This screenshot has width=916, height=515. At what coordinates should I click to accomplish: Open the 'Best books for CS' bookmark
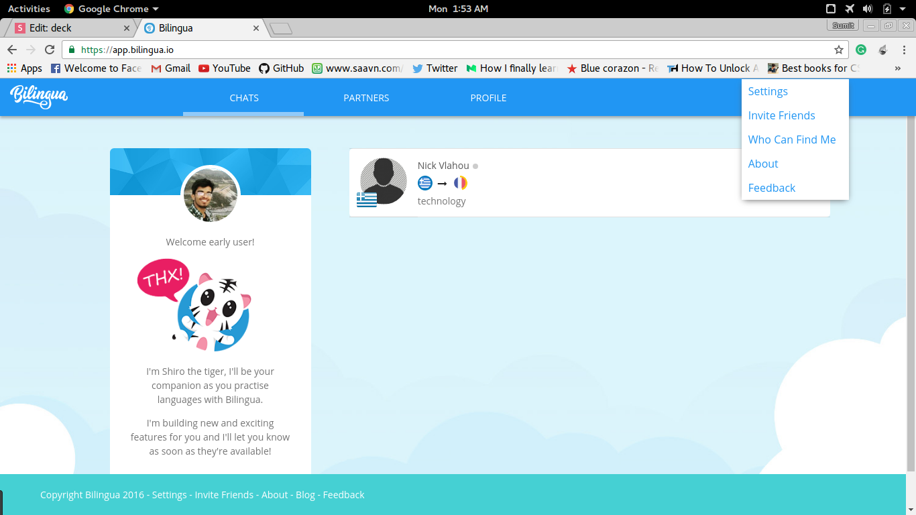[x=814, y=68]
